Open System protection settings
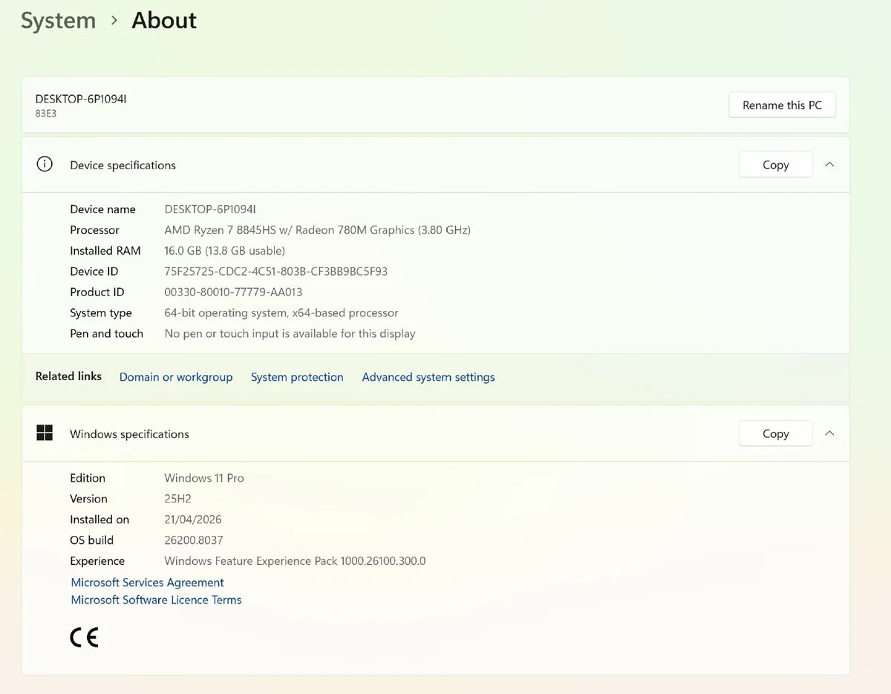Viewport: 891px width, 694px height. 297,377
